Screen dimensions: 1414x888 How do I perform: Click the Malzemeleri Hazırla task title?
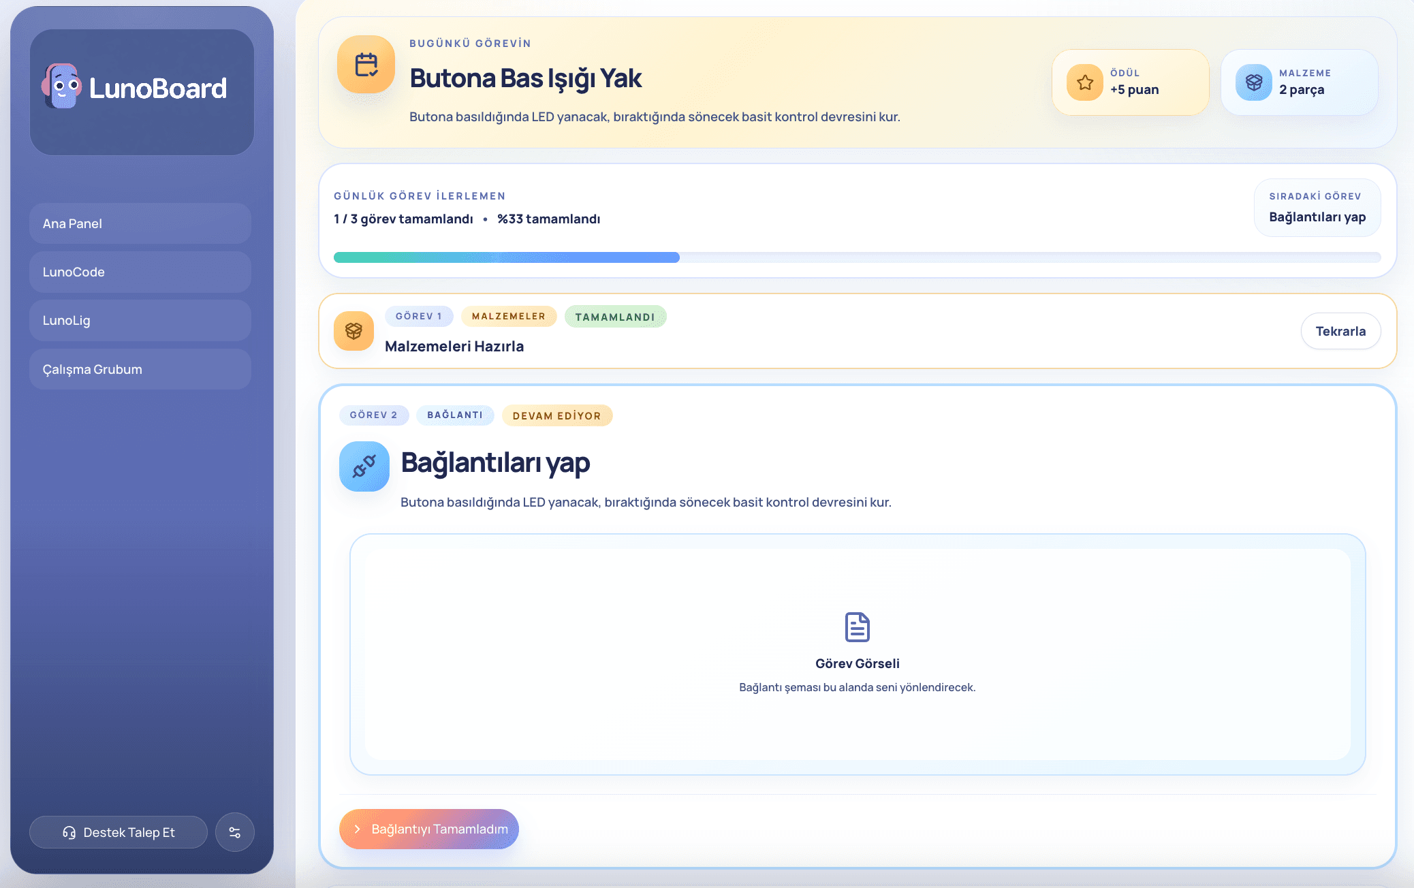point(454,346)
